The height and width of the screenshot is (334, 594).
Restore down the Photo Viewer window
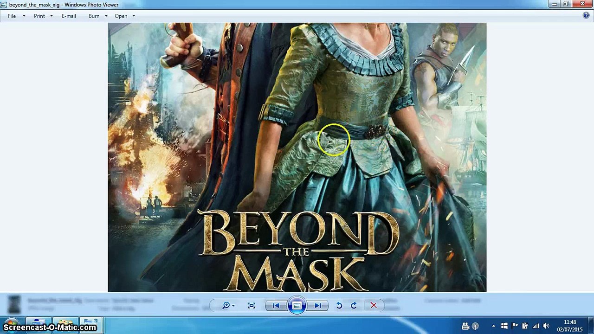click(566, 4)
